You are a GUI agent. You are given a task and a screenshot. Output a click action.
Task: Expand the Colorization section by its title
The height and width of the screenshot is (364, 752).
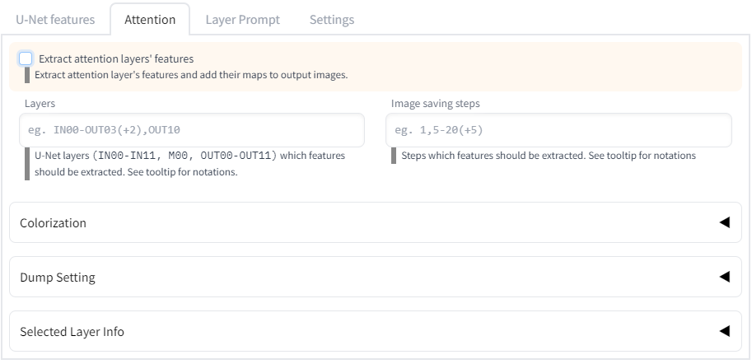pos(54,223)
